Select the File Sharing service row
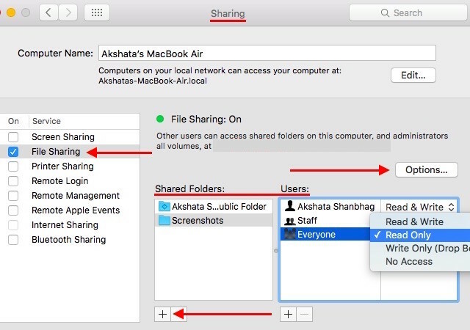This screenshot has height=330, width=470. (70, 152)
